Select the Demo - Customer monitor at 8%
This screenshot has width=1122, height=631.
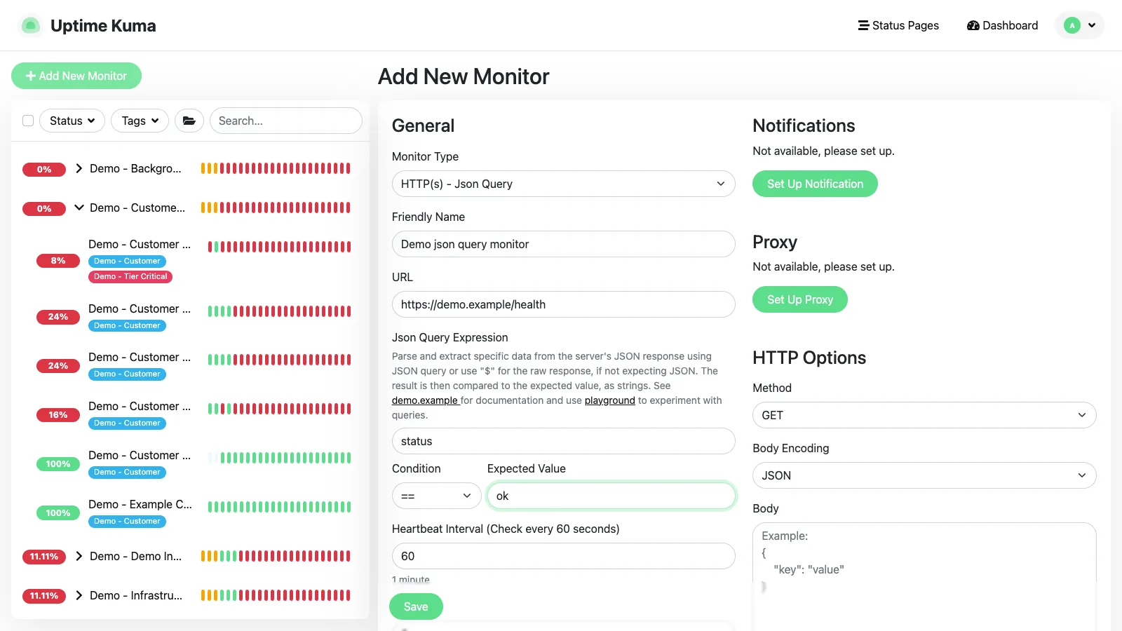point(140,244)
